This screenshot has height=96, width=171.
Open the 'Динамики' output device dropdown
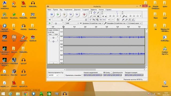[93, 23]
